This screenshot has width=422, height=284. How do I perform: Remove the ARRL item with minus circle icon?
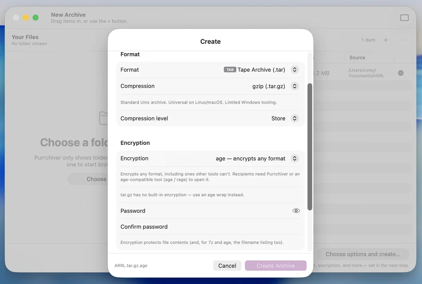point(401,73)
